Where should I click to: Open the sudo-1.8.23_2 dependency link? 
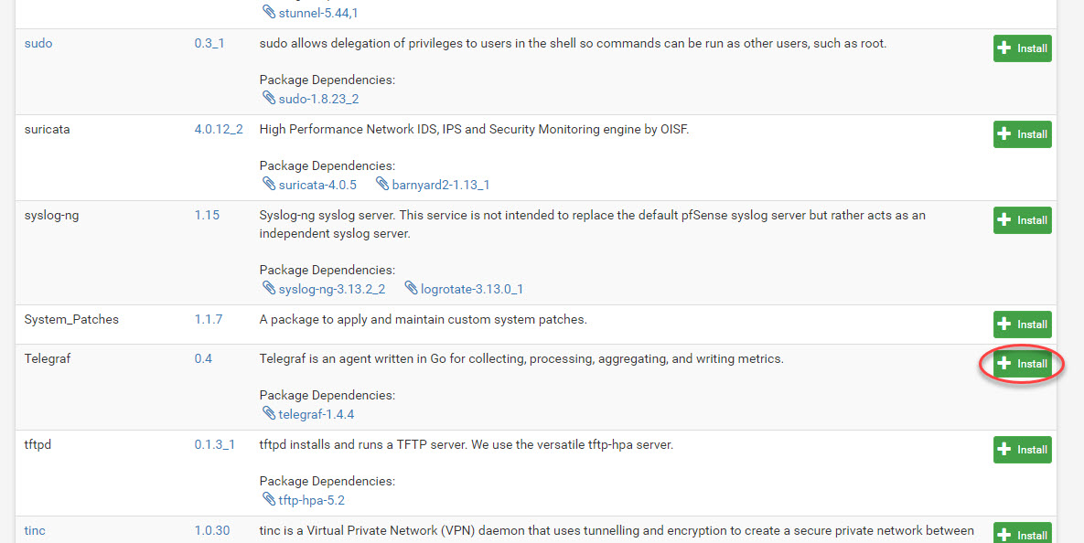pos(318,99)
